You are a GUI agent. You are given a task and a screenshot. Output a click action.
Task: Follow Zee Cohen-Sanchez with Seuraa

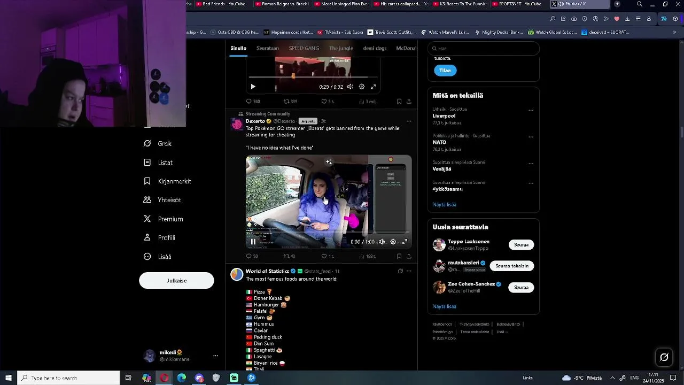coord(521,287)
